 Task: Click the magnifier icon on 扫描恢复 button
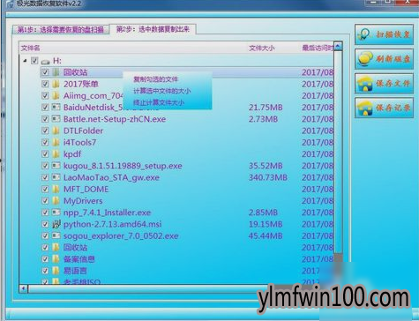click(364, 34)
